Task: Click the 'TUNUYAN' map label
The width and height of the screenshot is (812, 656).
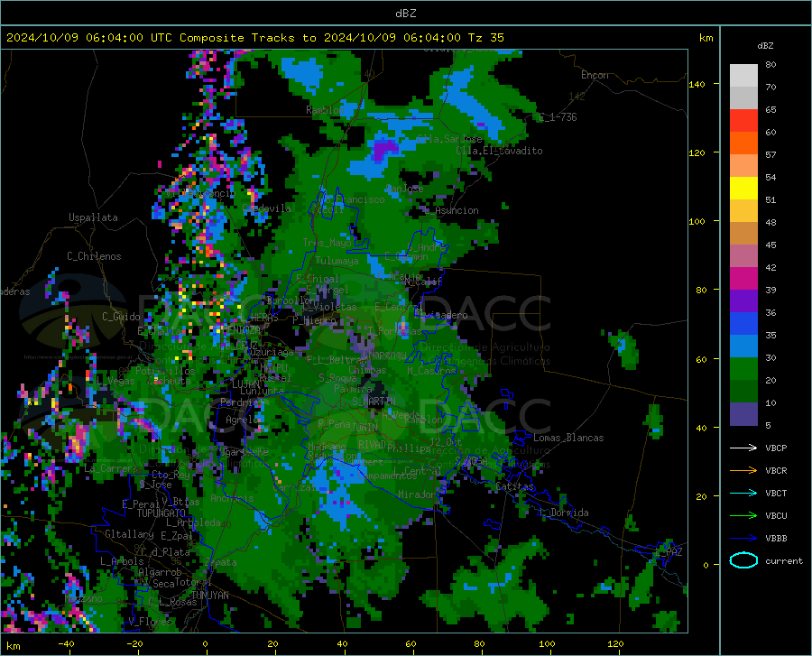Action: (x=209, y=596)
